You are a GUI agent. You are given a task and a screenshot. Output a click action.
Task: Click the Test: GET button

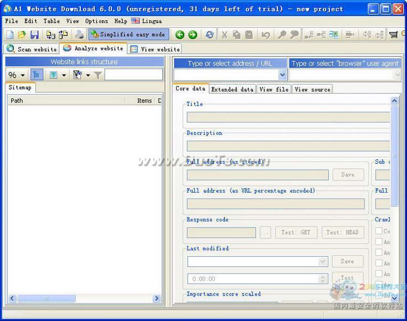point(296,232)
